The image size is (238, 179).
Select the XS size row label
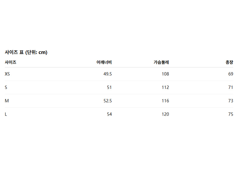(x=7, y=74)
